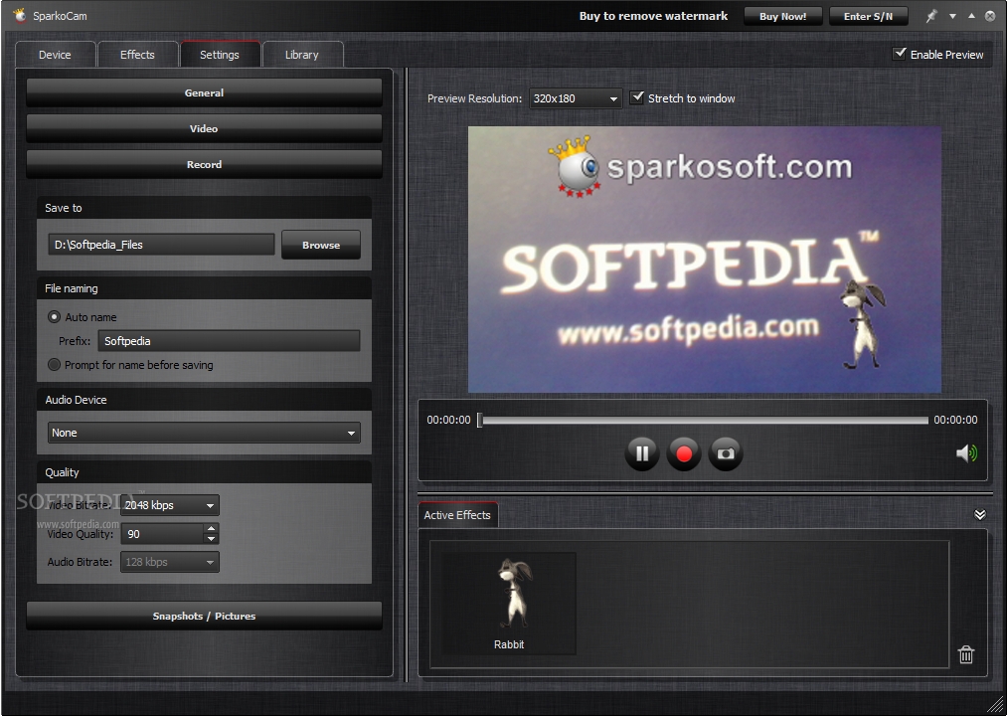This screenshot has width=1007, height=716.
Task: Switch to the Effects tab
Action: click(x=137, y=55)
